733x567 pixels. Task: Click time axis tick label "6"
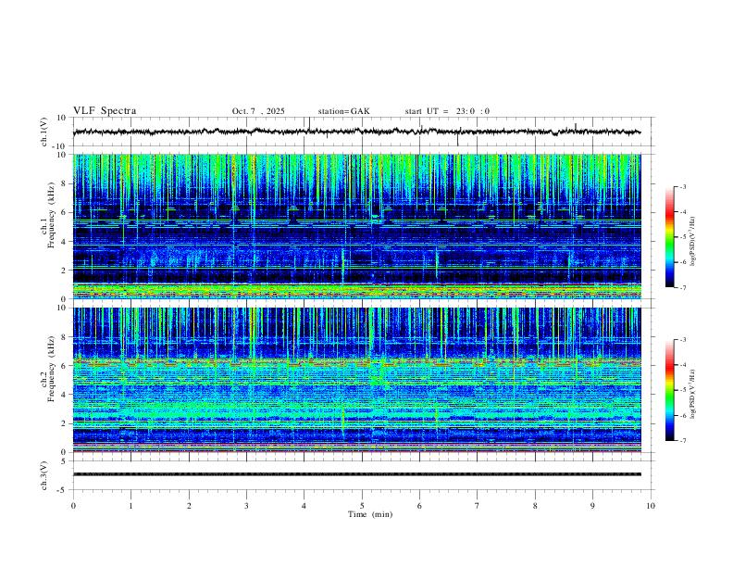point(419,506)
